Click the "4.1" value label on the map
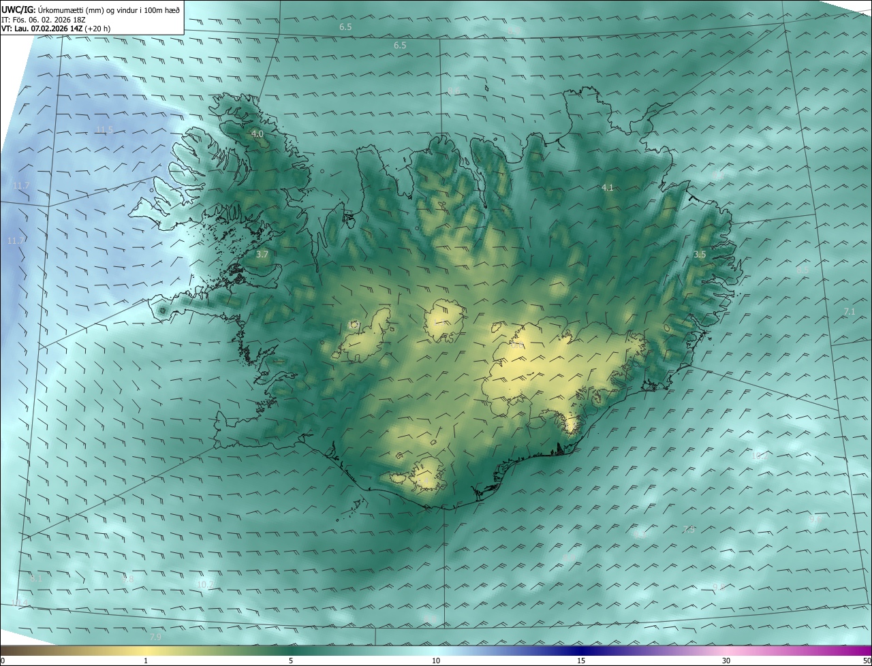 click(x=608, y=187)
